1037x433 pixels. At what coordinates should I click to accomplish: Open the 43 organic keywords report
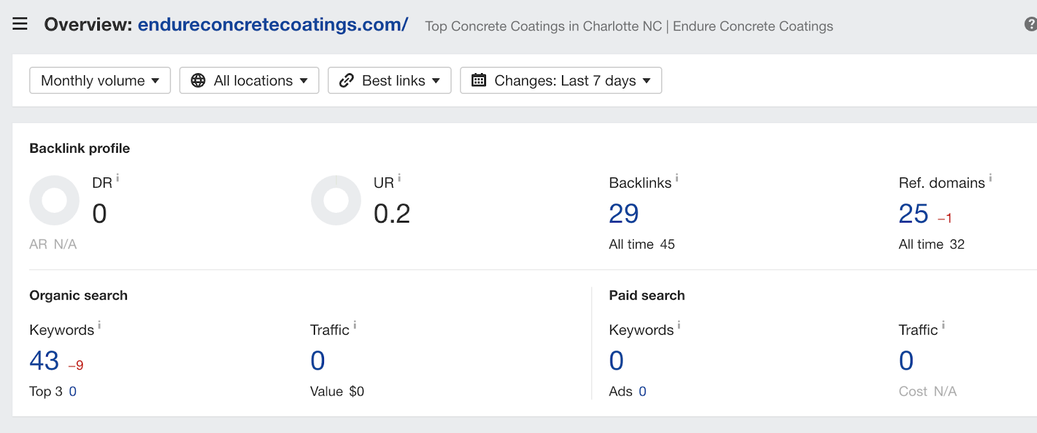pyautogui.click(x=44, y=361)
